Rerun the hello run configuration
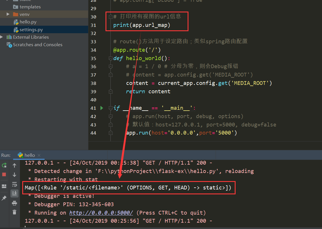The height and width of the screenshot is (229, 322). pyautogui.click(x=4, y=165)
